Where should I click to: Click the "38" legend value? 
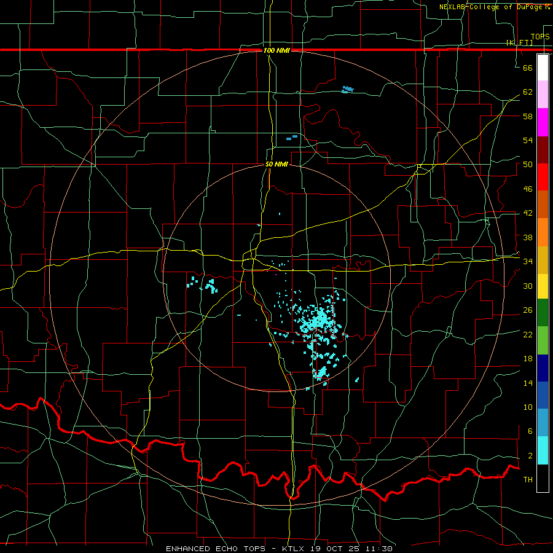(x=528, y=237)
